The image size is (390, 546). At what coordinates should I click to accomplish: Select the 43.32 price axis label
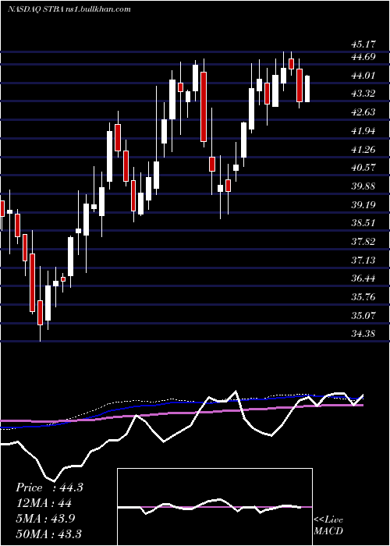click(x=363, y=94)
